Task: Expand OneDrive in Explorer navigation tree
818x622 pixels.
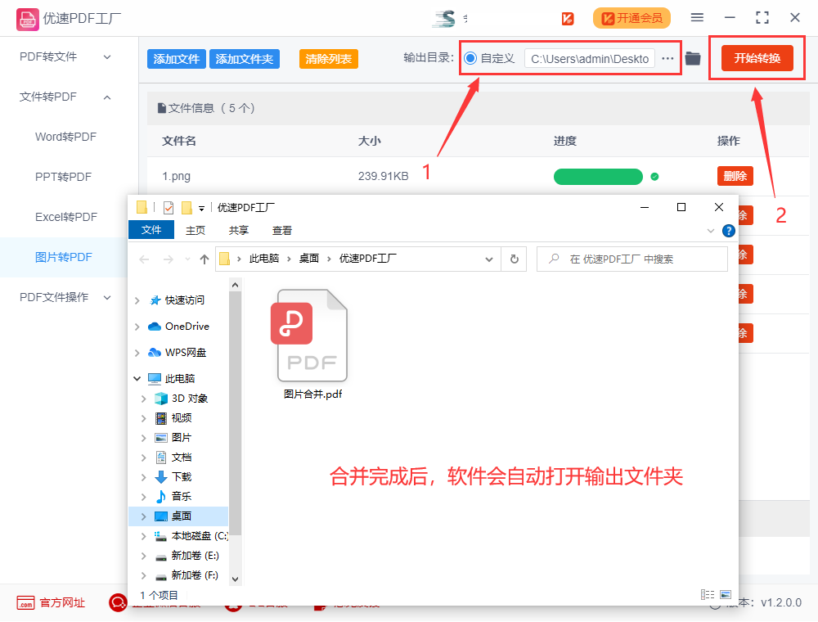Action: tap(137, 327)
